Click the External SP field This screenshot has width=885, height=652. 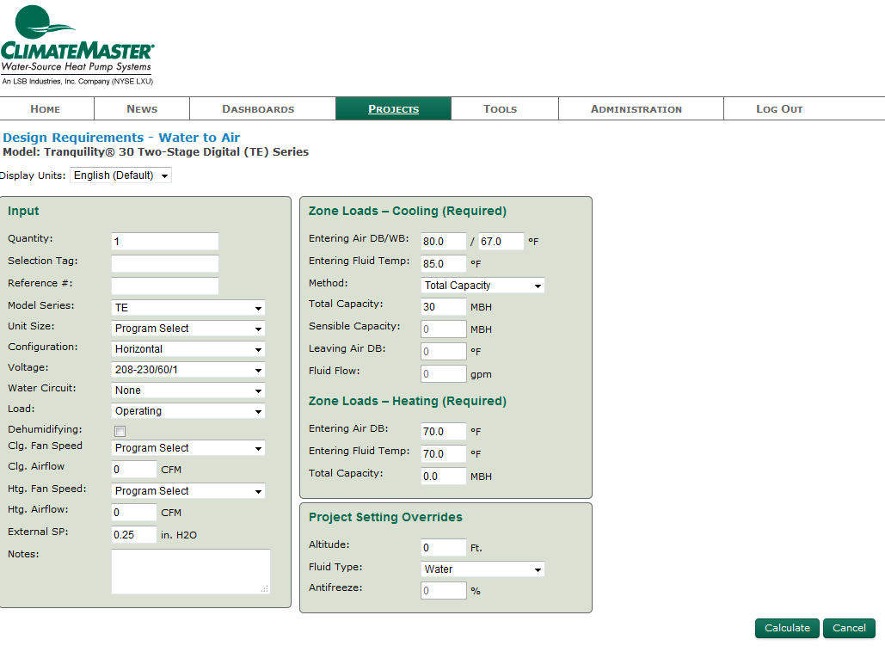click(x=134, y=534)
